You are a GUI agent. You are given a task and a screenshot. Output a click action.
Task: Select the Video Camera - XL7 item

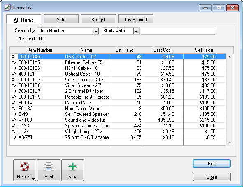coord(84,79)
